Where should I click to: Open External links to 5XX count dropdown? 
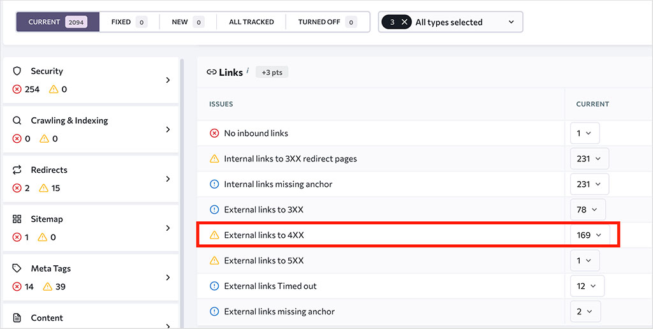585,261
